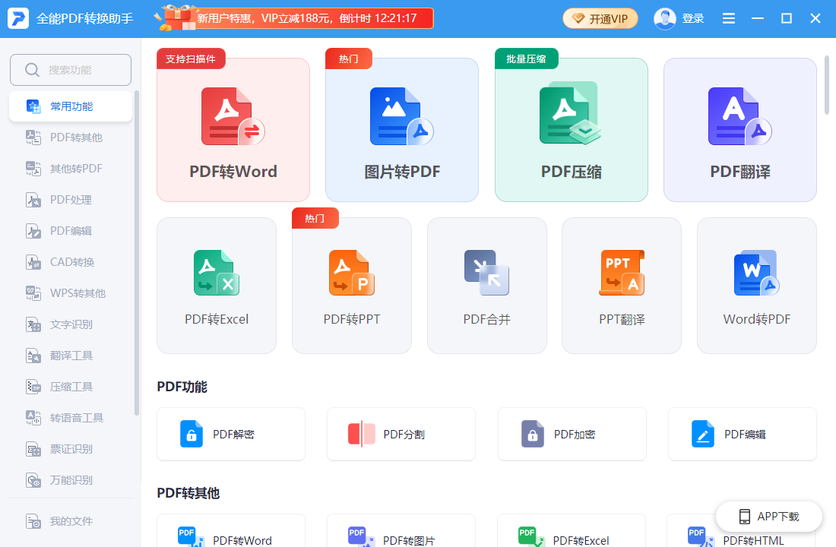This screenshot has height=547, width=836.
Task: Click the 开通VIP button
Action: tap(600, 18)
